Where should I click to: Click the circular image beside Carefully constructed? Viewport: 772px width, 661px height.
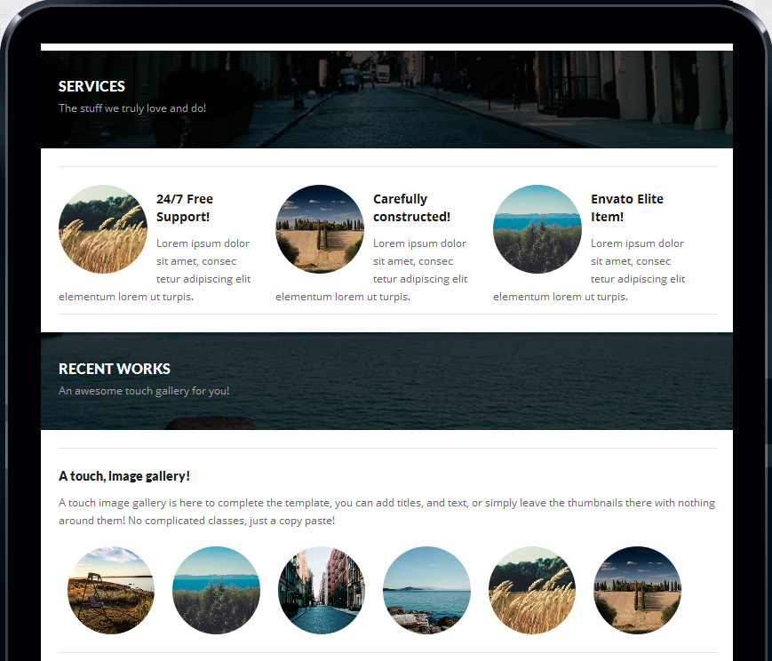320,229
